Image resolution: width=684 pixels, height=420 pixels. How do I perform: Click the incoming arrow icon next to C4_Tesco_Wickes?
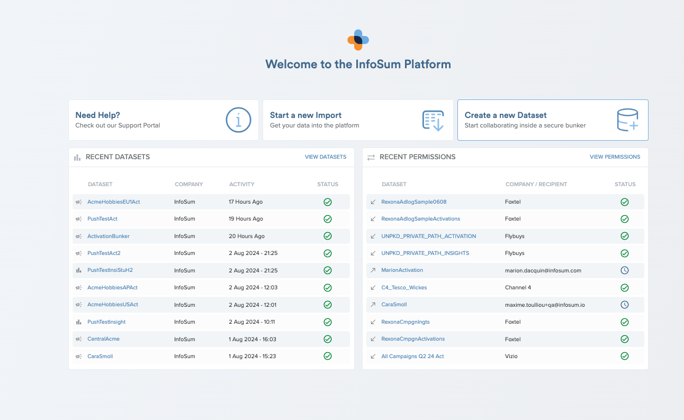[x=373, y=288]
